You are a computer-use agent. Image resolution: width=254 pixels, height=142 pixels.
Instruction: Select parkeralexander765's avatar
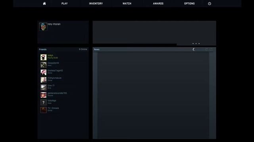43,95
